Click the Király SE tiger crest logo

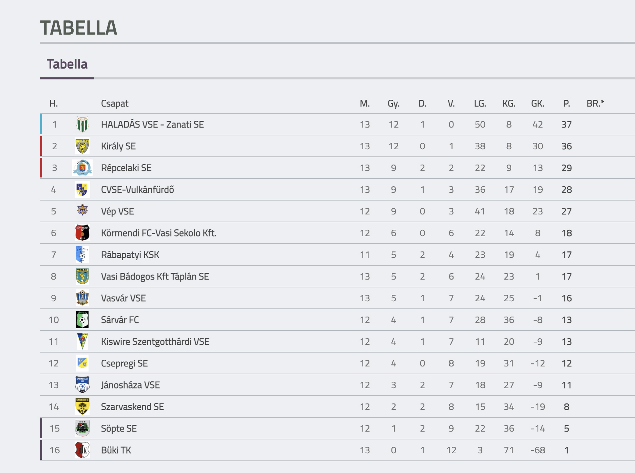pyautogui.click(x=82, y=146)
